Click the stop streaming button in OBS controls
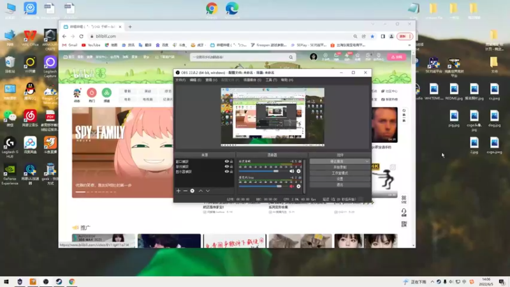This screenshot has height=287, width=510. pyautogui.click(x=337, y=161)
